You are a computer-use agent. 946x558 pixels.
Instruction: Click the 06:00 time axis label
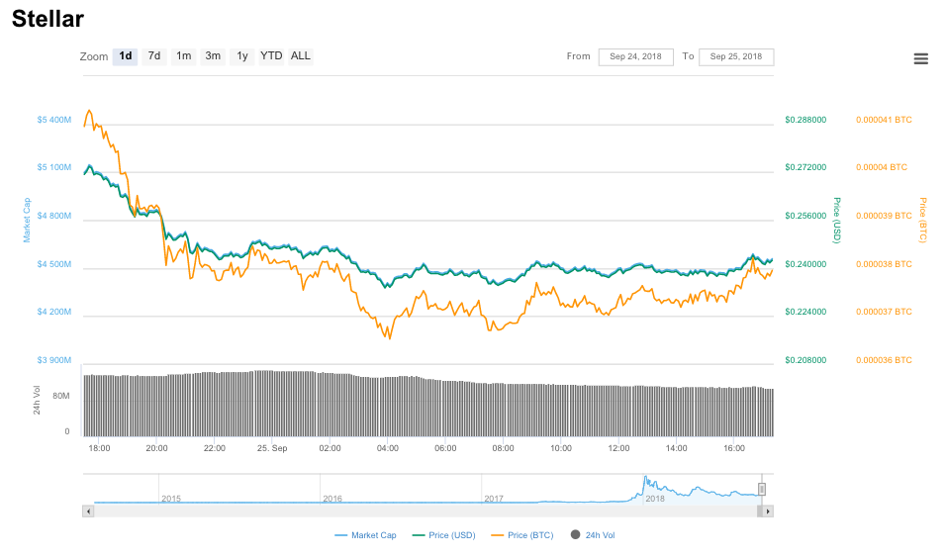[x=446, y=448]
